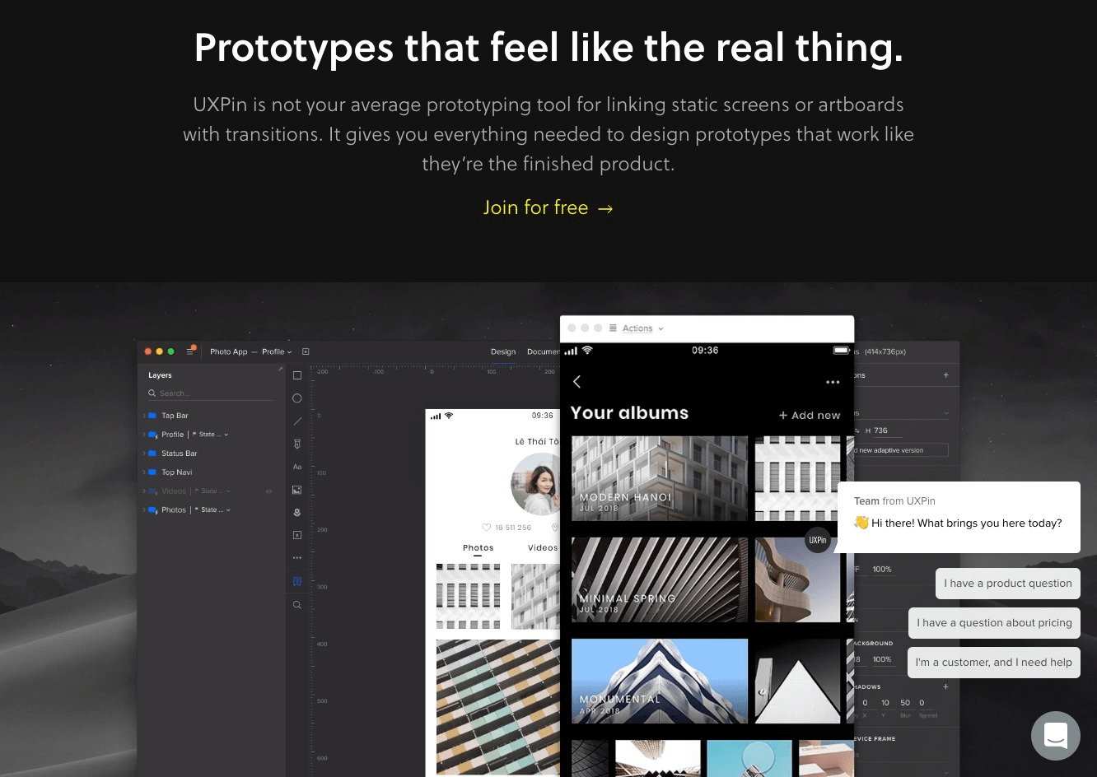Open the three-dots more tools in toolbar

click(297, 558)
